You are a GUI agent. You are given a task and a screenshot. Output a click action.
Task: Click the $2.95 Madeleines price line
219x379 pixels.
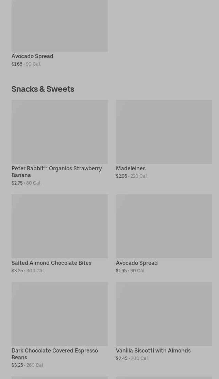point(132,176)
